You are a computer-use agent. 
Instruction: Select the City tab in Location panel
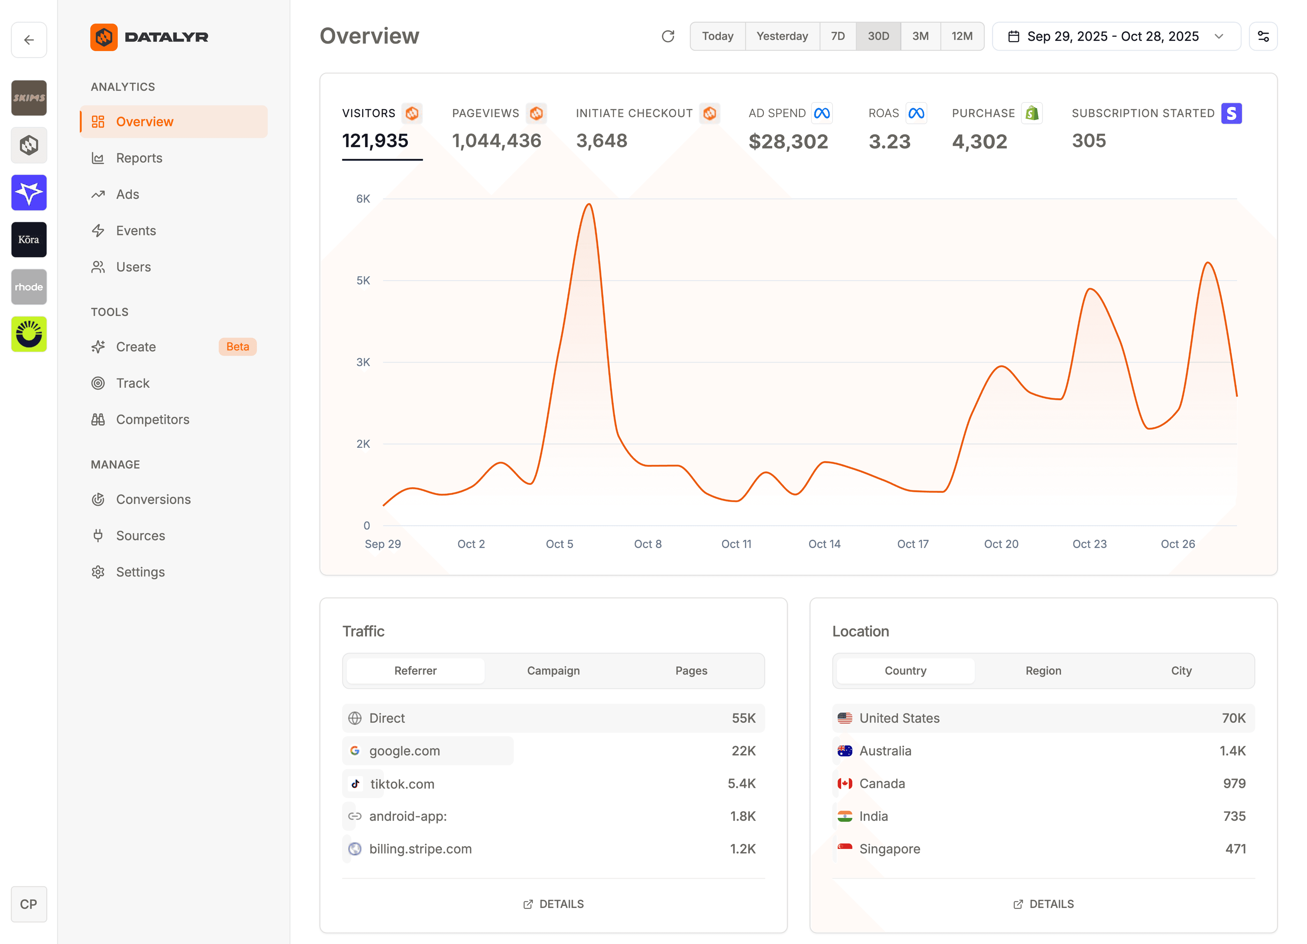click(1181, 670)
